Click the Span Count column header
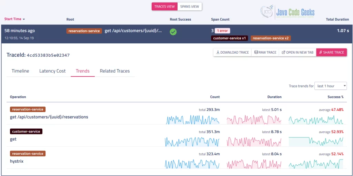This screenshot has height=176, width=353. point(220,19)
